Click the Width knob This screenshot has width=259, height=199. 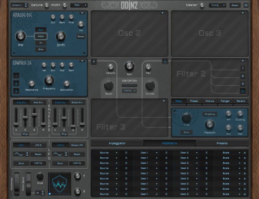[x=65, y=5]
